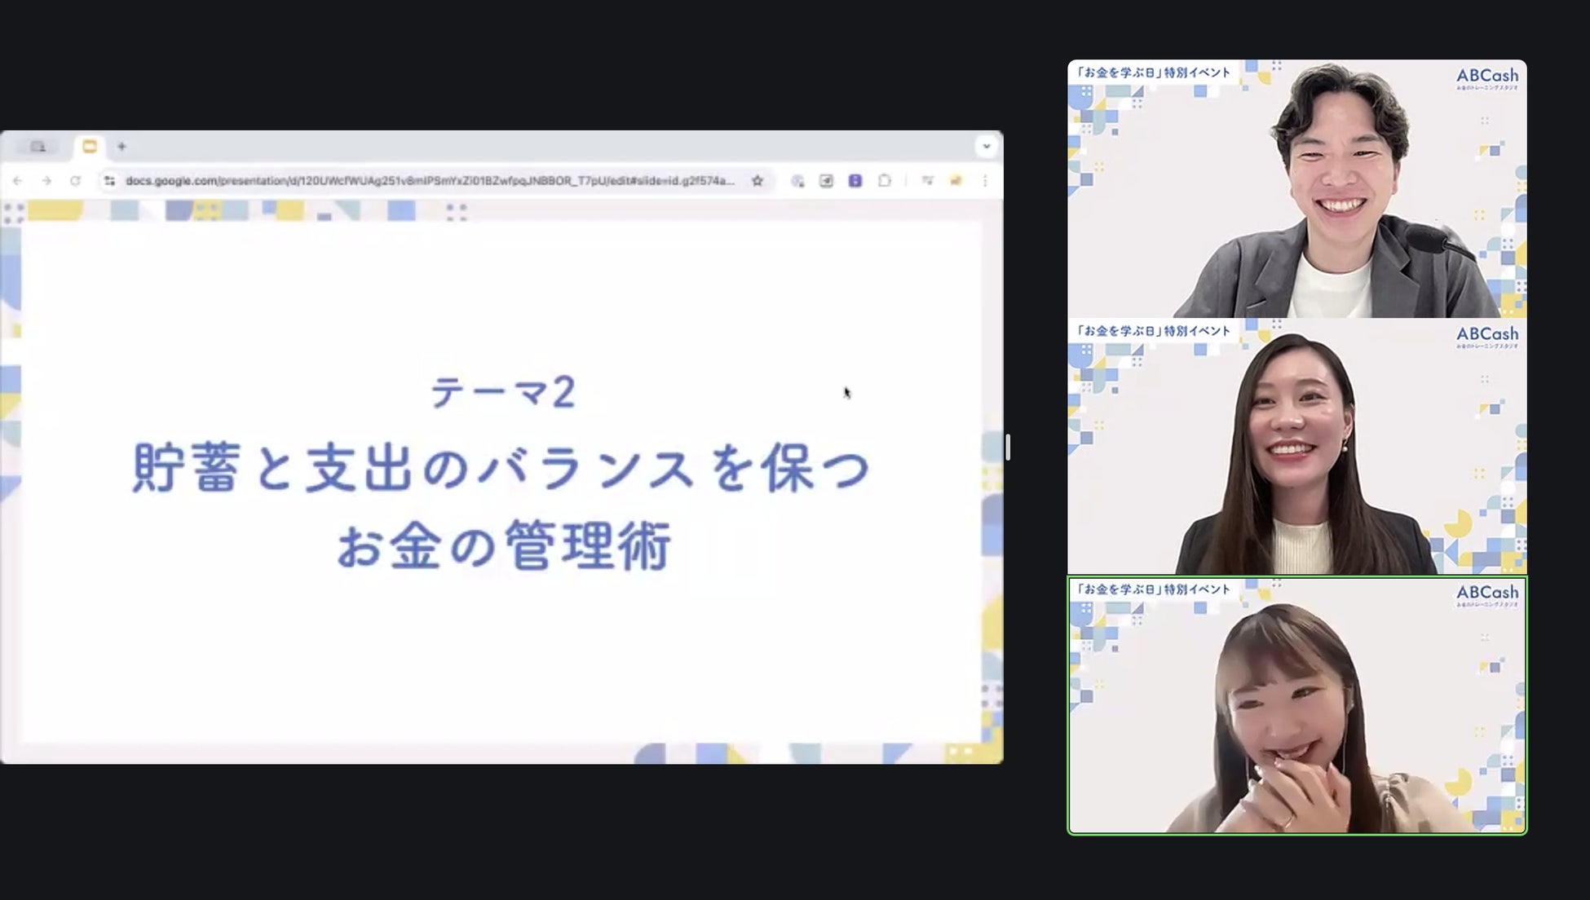This screenshot has width=1590, height=900.
Task: Expand the tab search chevron
Action: [x=987, y=147]
